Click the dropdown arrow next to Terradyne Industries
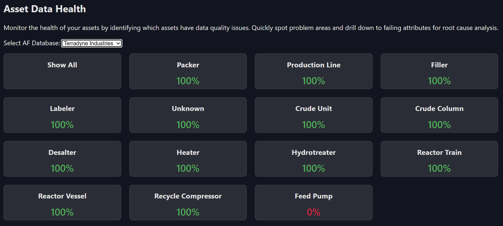The width and height of the screenshot is (503, 226). click(118, 43)
